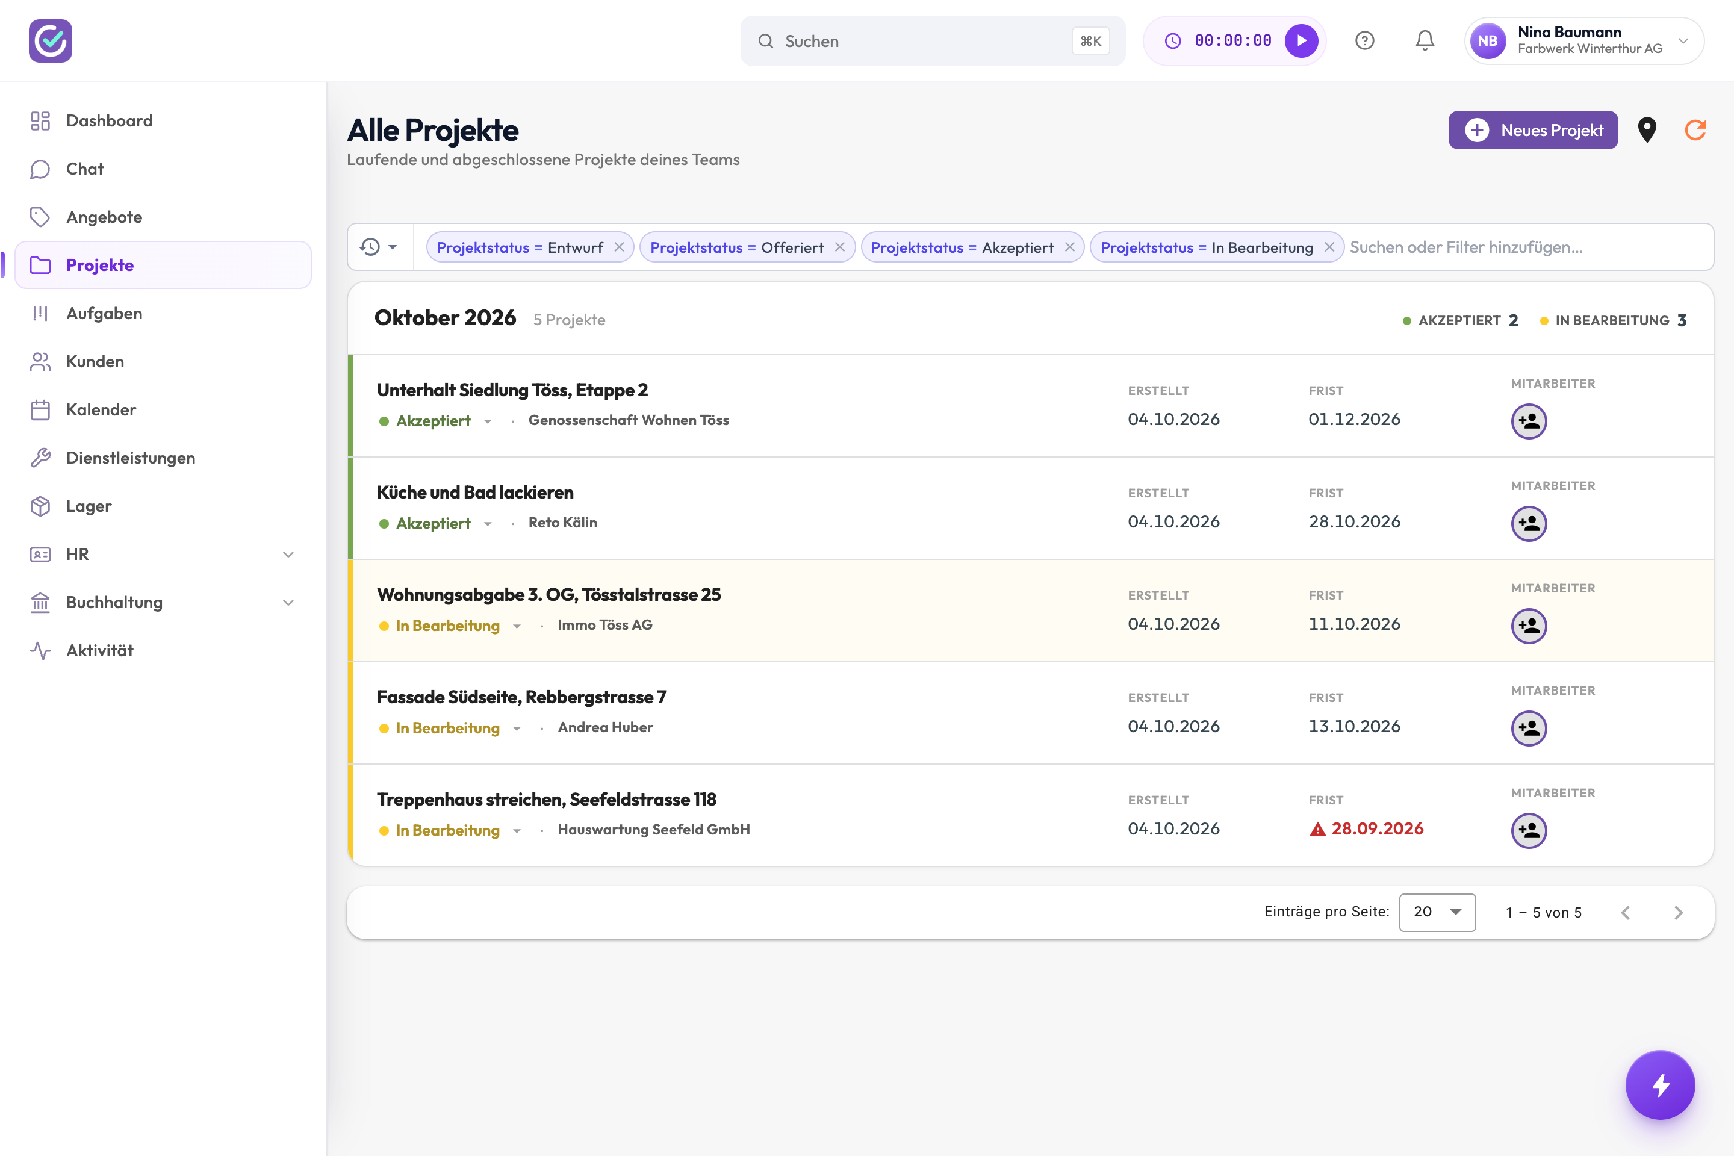Start the time tracker play button

click(1301, 40)
